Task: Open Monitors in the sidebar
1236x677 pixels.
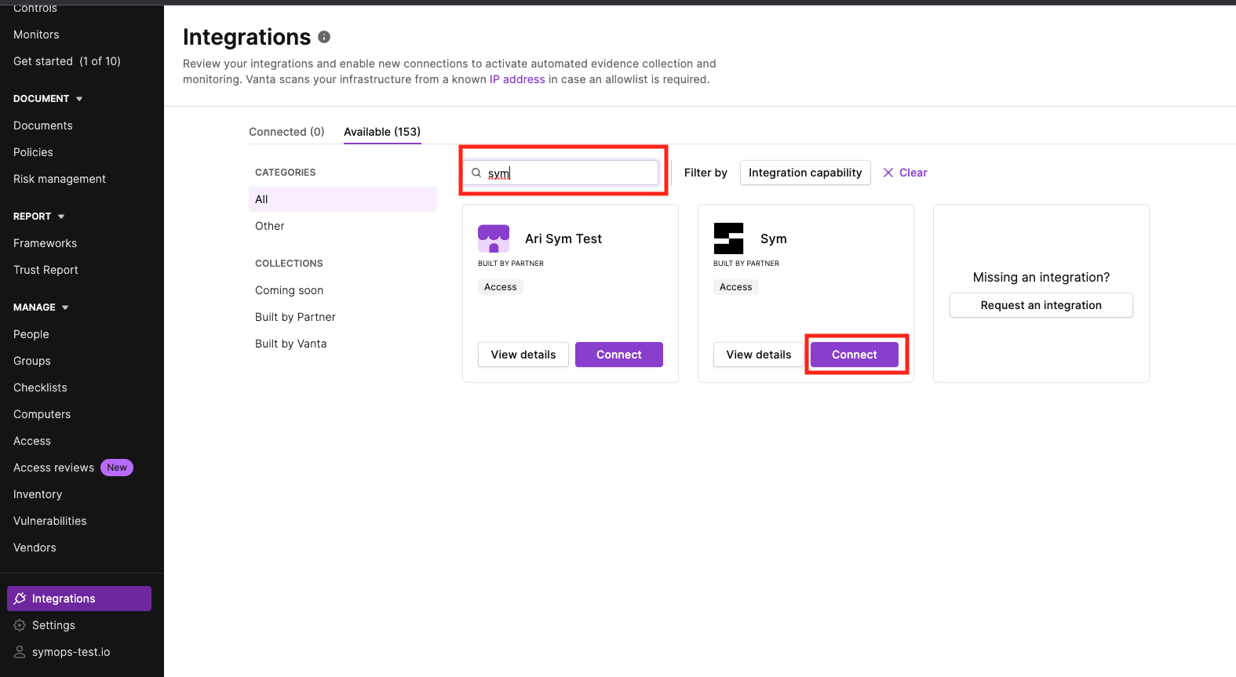Action: click(36, 35)
